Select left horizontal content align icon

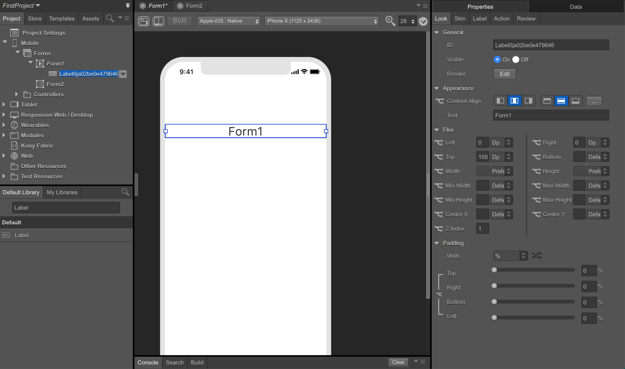[x=500, y=101]
